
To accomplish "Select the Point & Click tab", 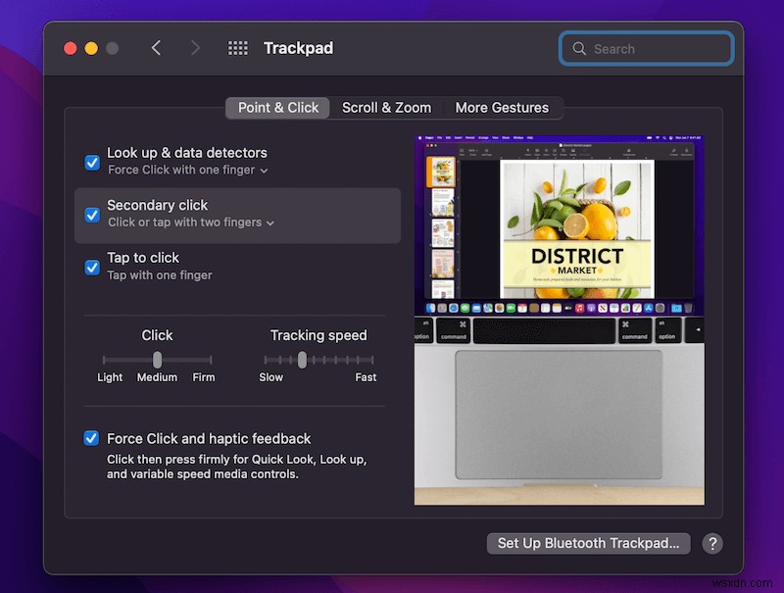I will point(276,108).
